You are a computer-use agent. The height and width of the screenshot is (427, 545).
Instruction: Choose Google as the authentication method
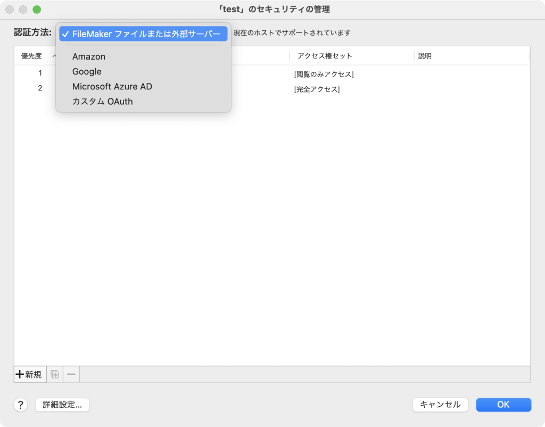point(87,71)
